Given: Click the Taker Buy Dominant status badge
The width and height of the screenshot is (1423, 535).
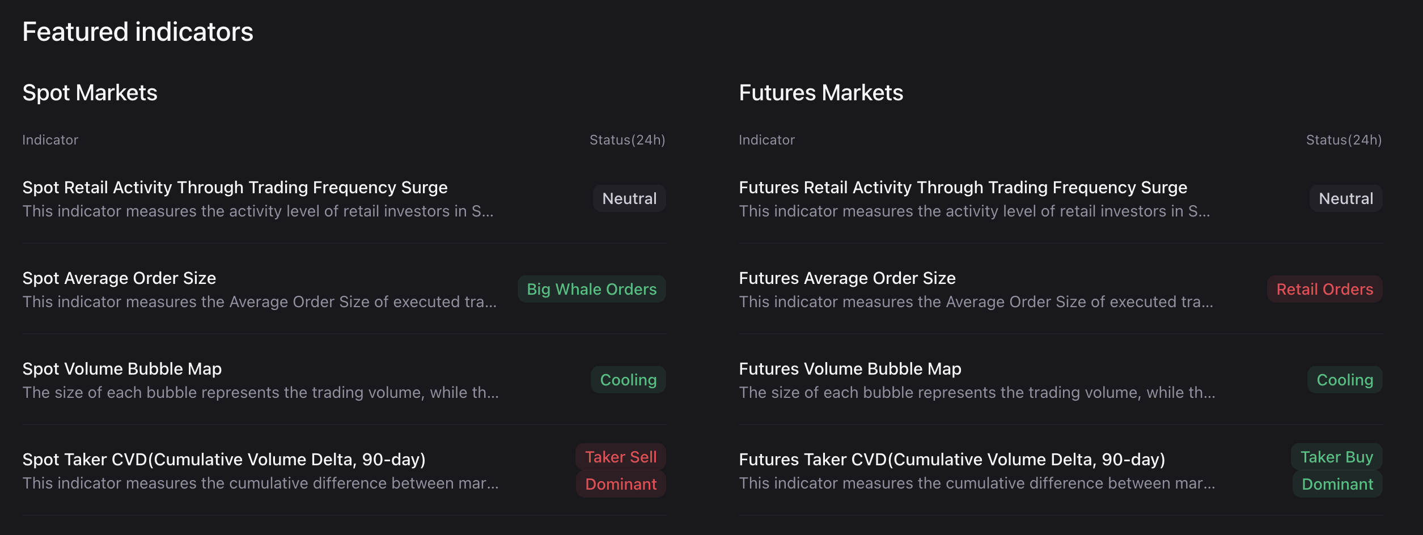Looking at the screenshot, I should [1337, 470].
